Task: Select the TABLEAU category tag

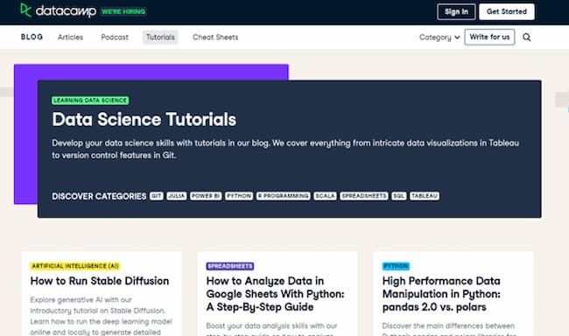Action: (425, 196)
